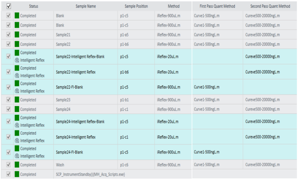The width and height of the screenshot is (298, 180).
Task: Click the Intelligent Reflex icon in Sample22-Intelligent Reflex-Blank row
Action: tap(17, 60)
